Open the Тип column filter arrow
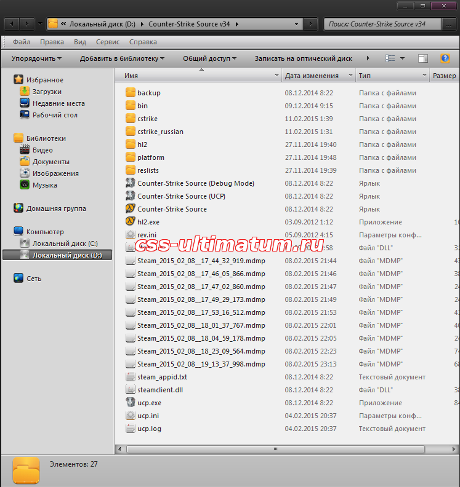 pos(424,75)
